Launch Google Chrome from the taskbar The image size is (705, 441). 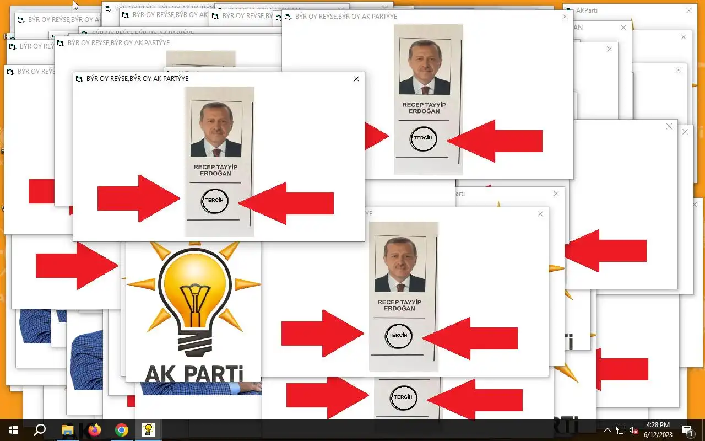pyautogui.click(x=122, y=430)
